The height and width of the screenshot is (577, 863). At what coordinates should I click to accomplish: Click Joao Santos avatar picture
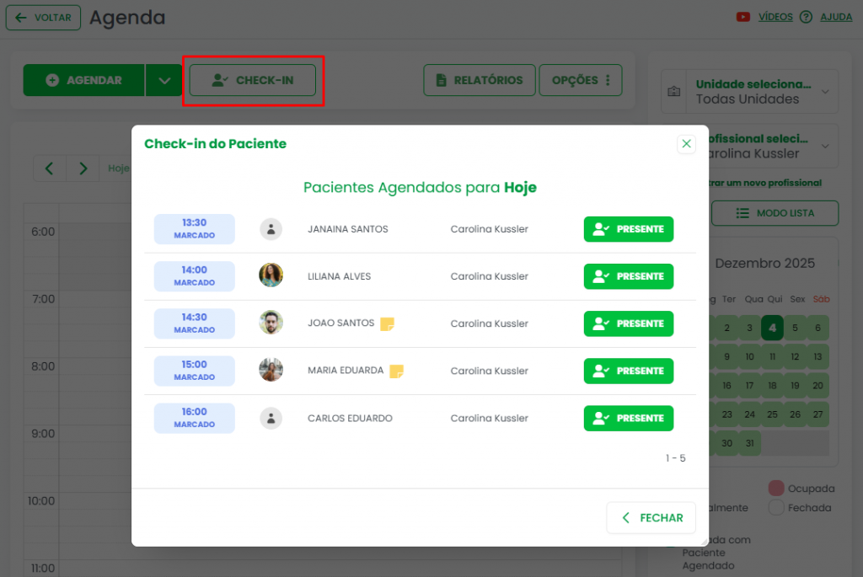[271, 323]
